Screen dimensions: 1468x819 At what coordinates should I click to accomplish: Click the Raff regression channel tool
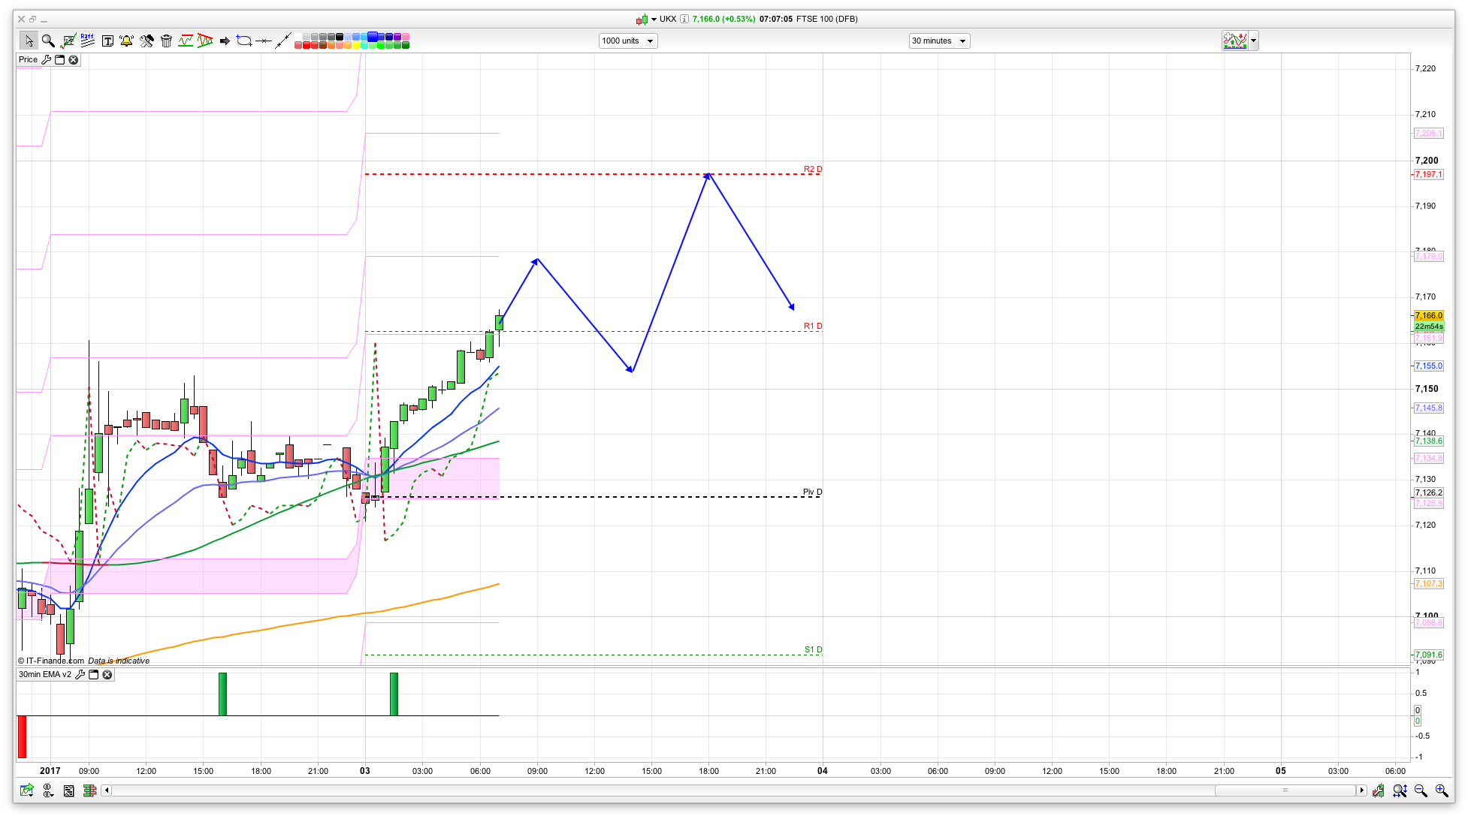coord(88,41)
